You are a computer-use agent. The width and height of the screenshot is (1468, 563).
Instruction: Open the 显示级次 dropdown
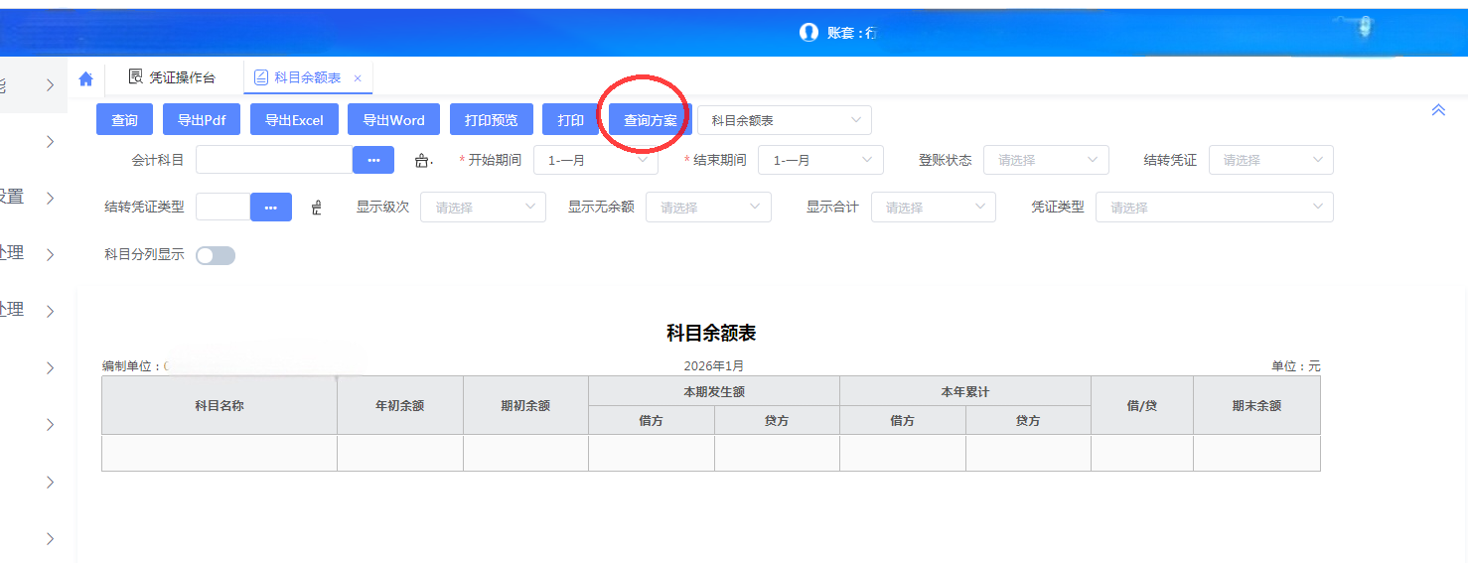pyautogui.click(x=483, y=208)
